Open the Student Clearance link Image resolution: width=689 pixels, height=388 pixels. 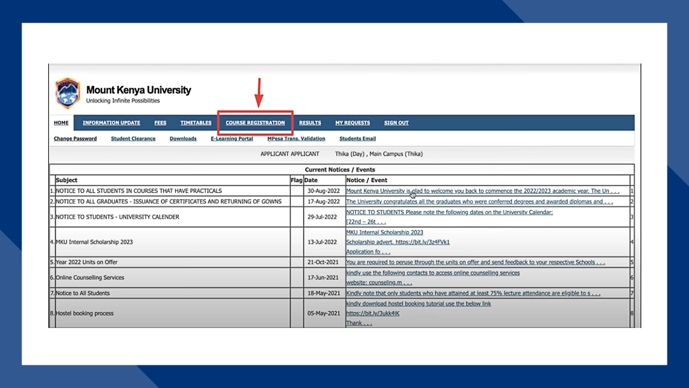point(133,138)
